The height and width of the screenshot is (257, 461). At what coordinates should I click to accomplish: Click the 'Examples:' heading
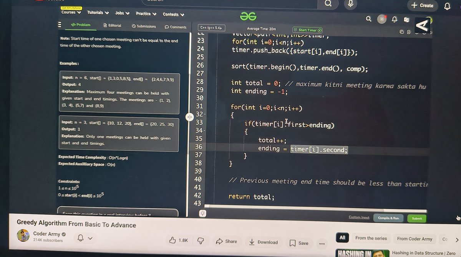pyautogui.click(x=69, y=63)
